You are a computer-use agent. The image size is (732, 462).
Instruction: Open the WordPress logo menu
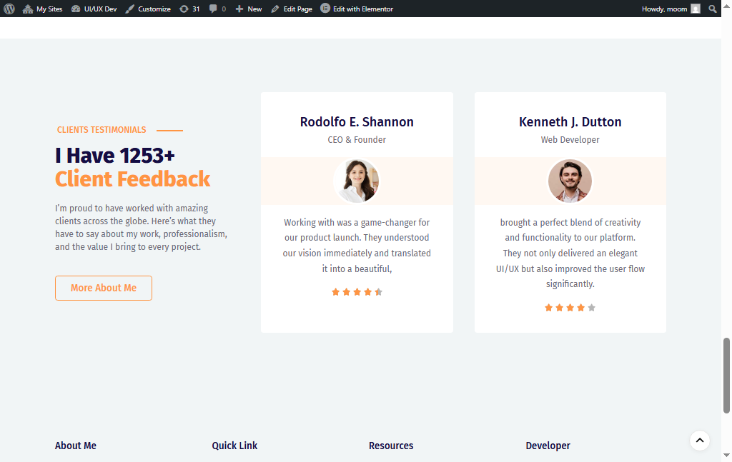[8, 9]
